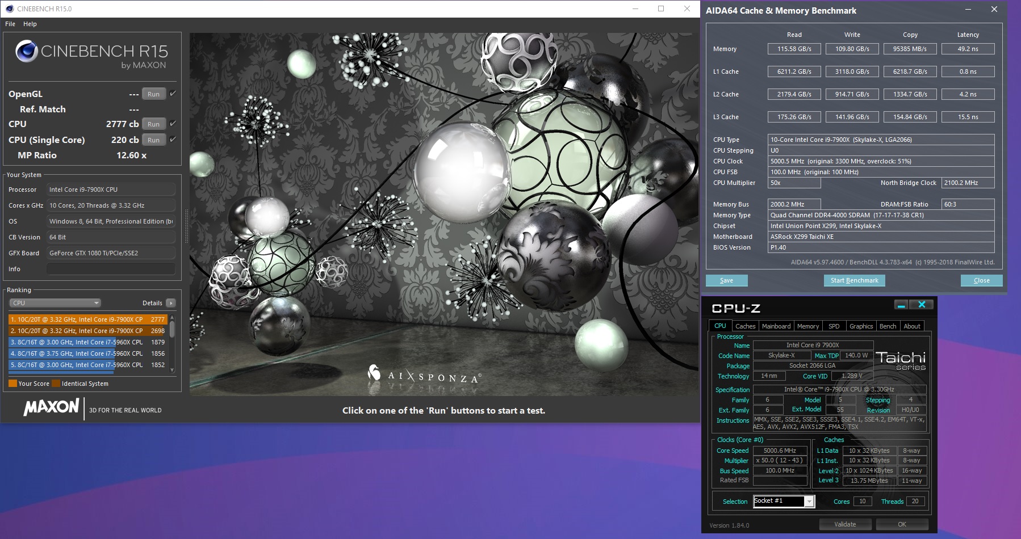This screenshot has width=1021, height=539.
Task: Click the Validate button in CPU-Z
Action: [845, 524]
